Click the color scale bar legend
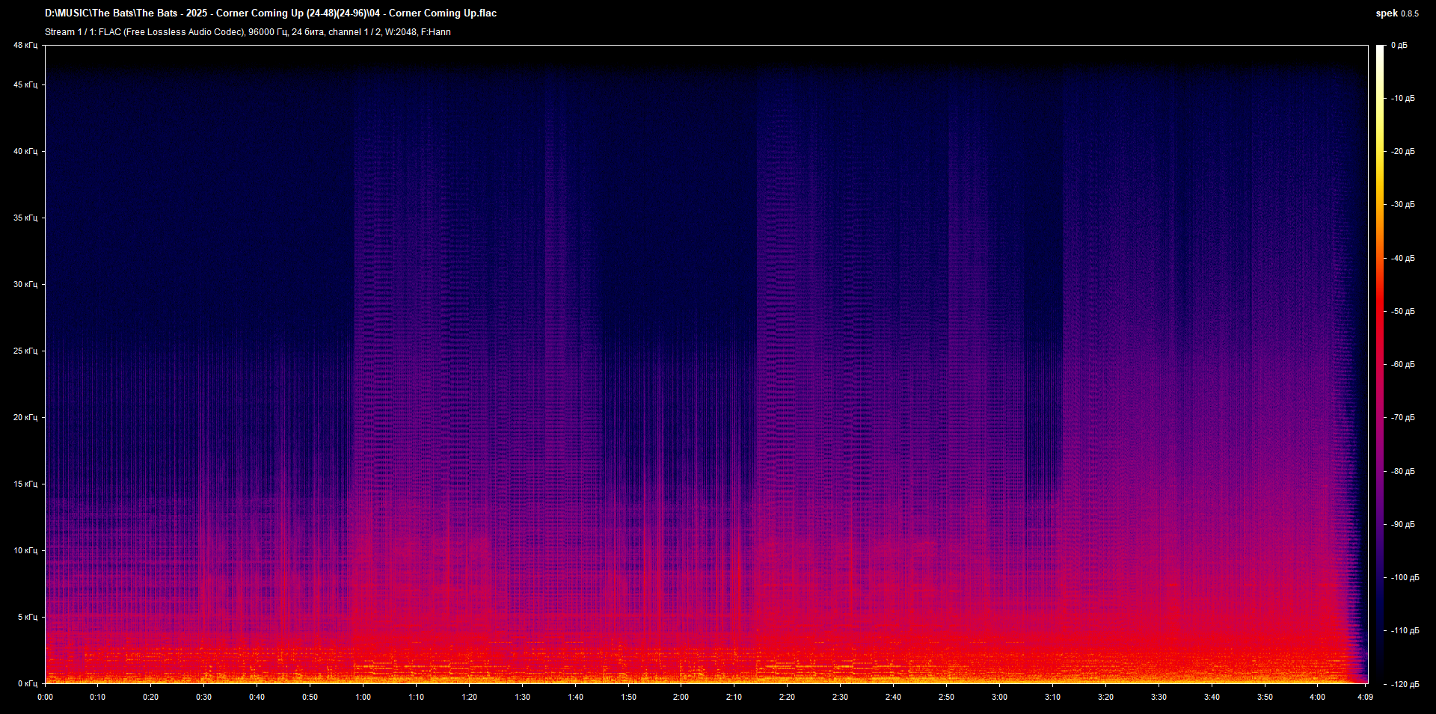1436x714 pixels. [1380, 364]
